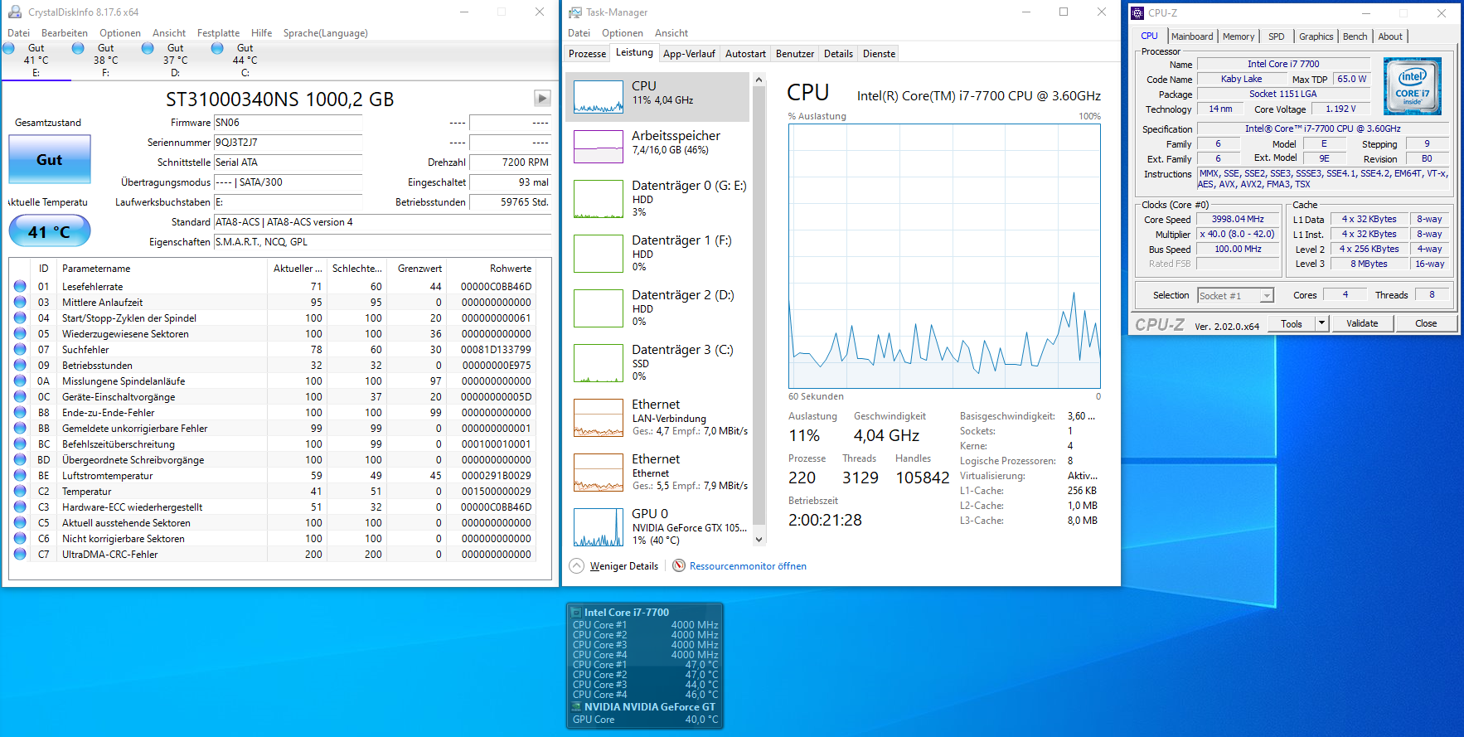Screen dimensions: 1464x737
Task: Click the sidebar scrollbar up arrow in Task-Manager
Action: click(x=759, y=80)
